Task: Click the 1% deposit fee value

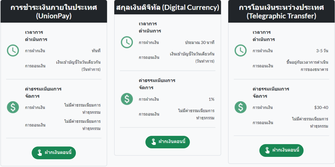Action: 212,99
